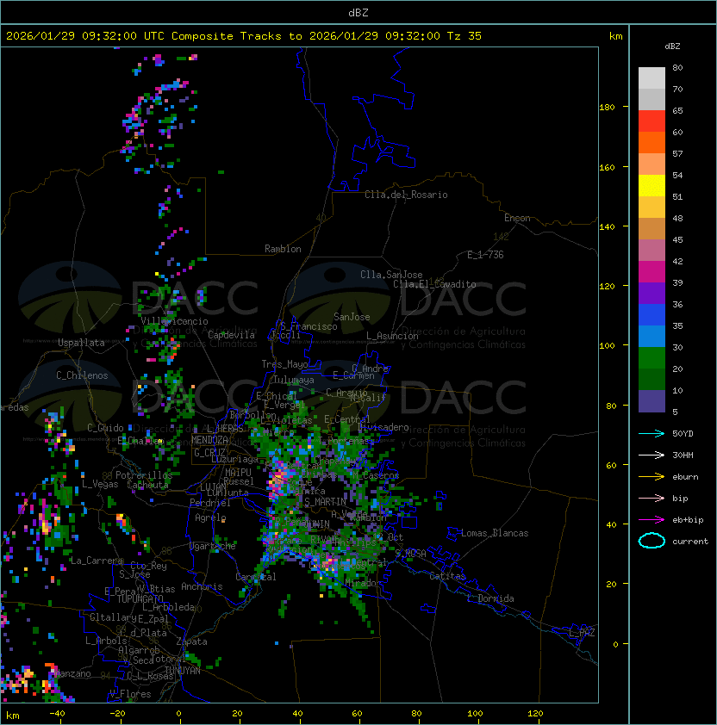Click the 'L_Dormida' place label
This screenshot has width=717, height=725.
490,598
